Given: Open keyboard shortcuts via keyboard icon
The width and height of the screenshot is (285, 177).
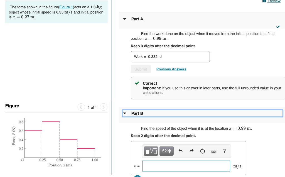Looking at the screenshot, I should 213,151.
